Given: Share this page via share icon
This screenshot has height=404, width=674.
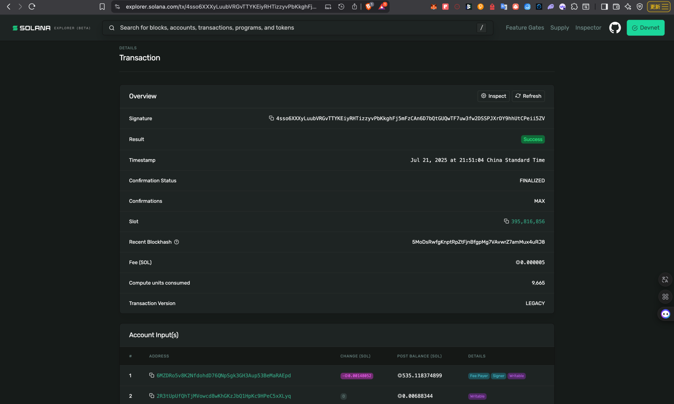Looking at the screenshot, I should (x=355, y=7).
